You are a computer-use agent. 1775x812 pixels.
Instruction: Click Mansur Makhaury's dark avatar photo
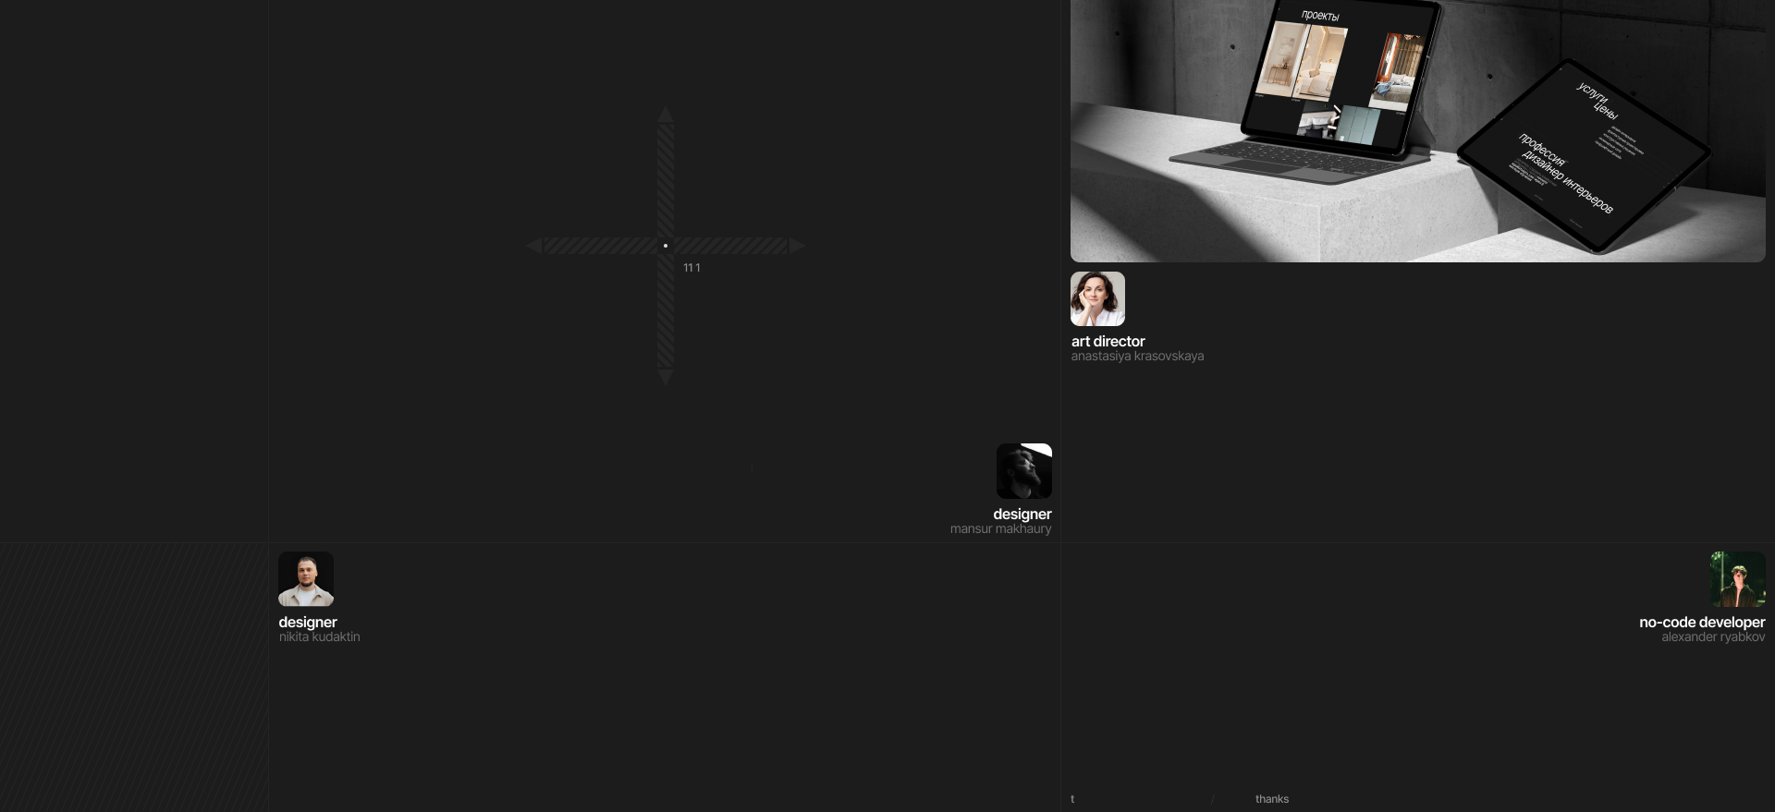[1023, 471]
